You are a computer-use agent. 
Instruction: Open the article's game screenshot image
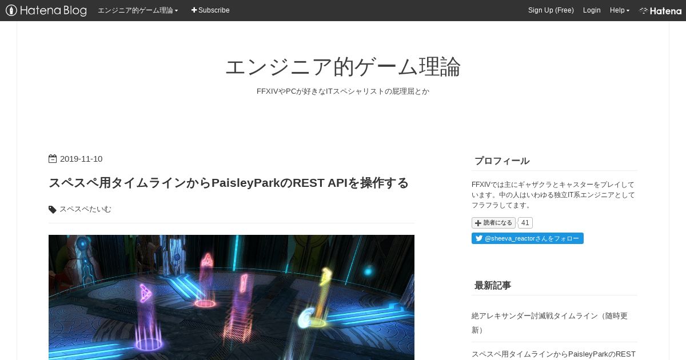click(232, 297)
